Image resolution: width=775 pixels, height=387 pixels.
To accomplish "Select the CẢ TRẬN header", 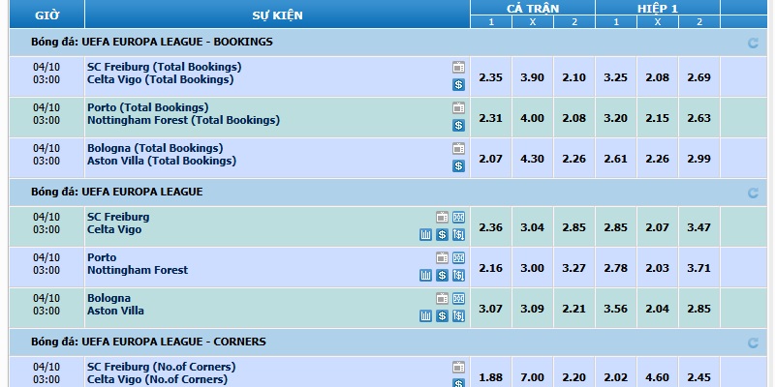I will point(533,8).
